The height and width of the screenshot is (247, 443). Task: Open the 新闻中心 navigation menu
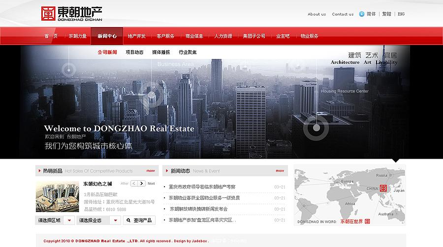107,36
